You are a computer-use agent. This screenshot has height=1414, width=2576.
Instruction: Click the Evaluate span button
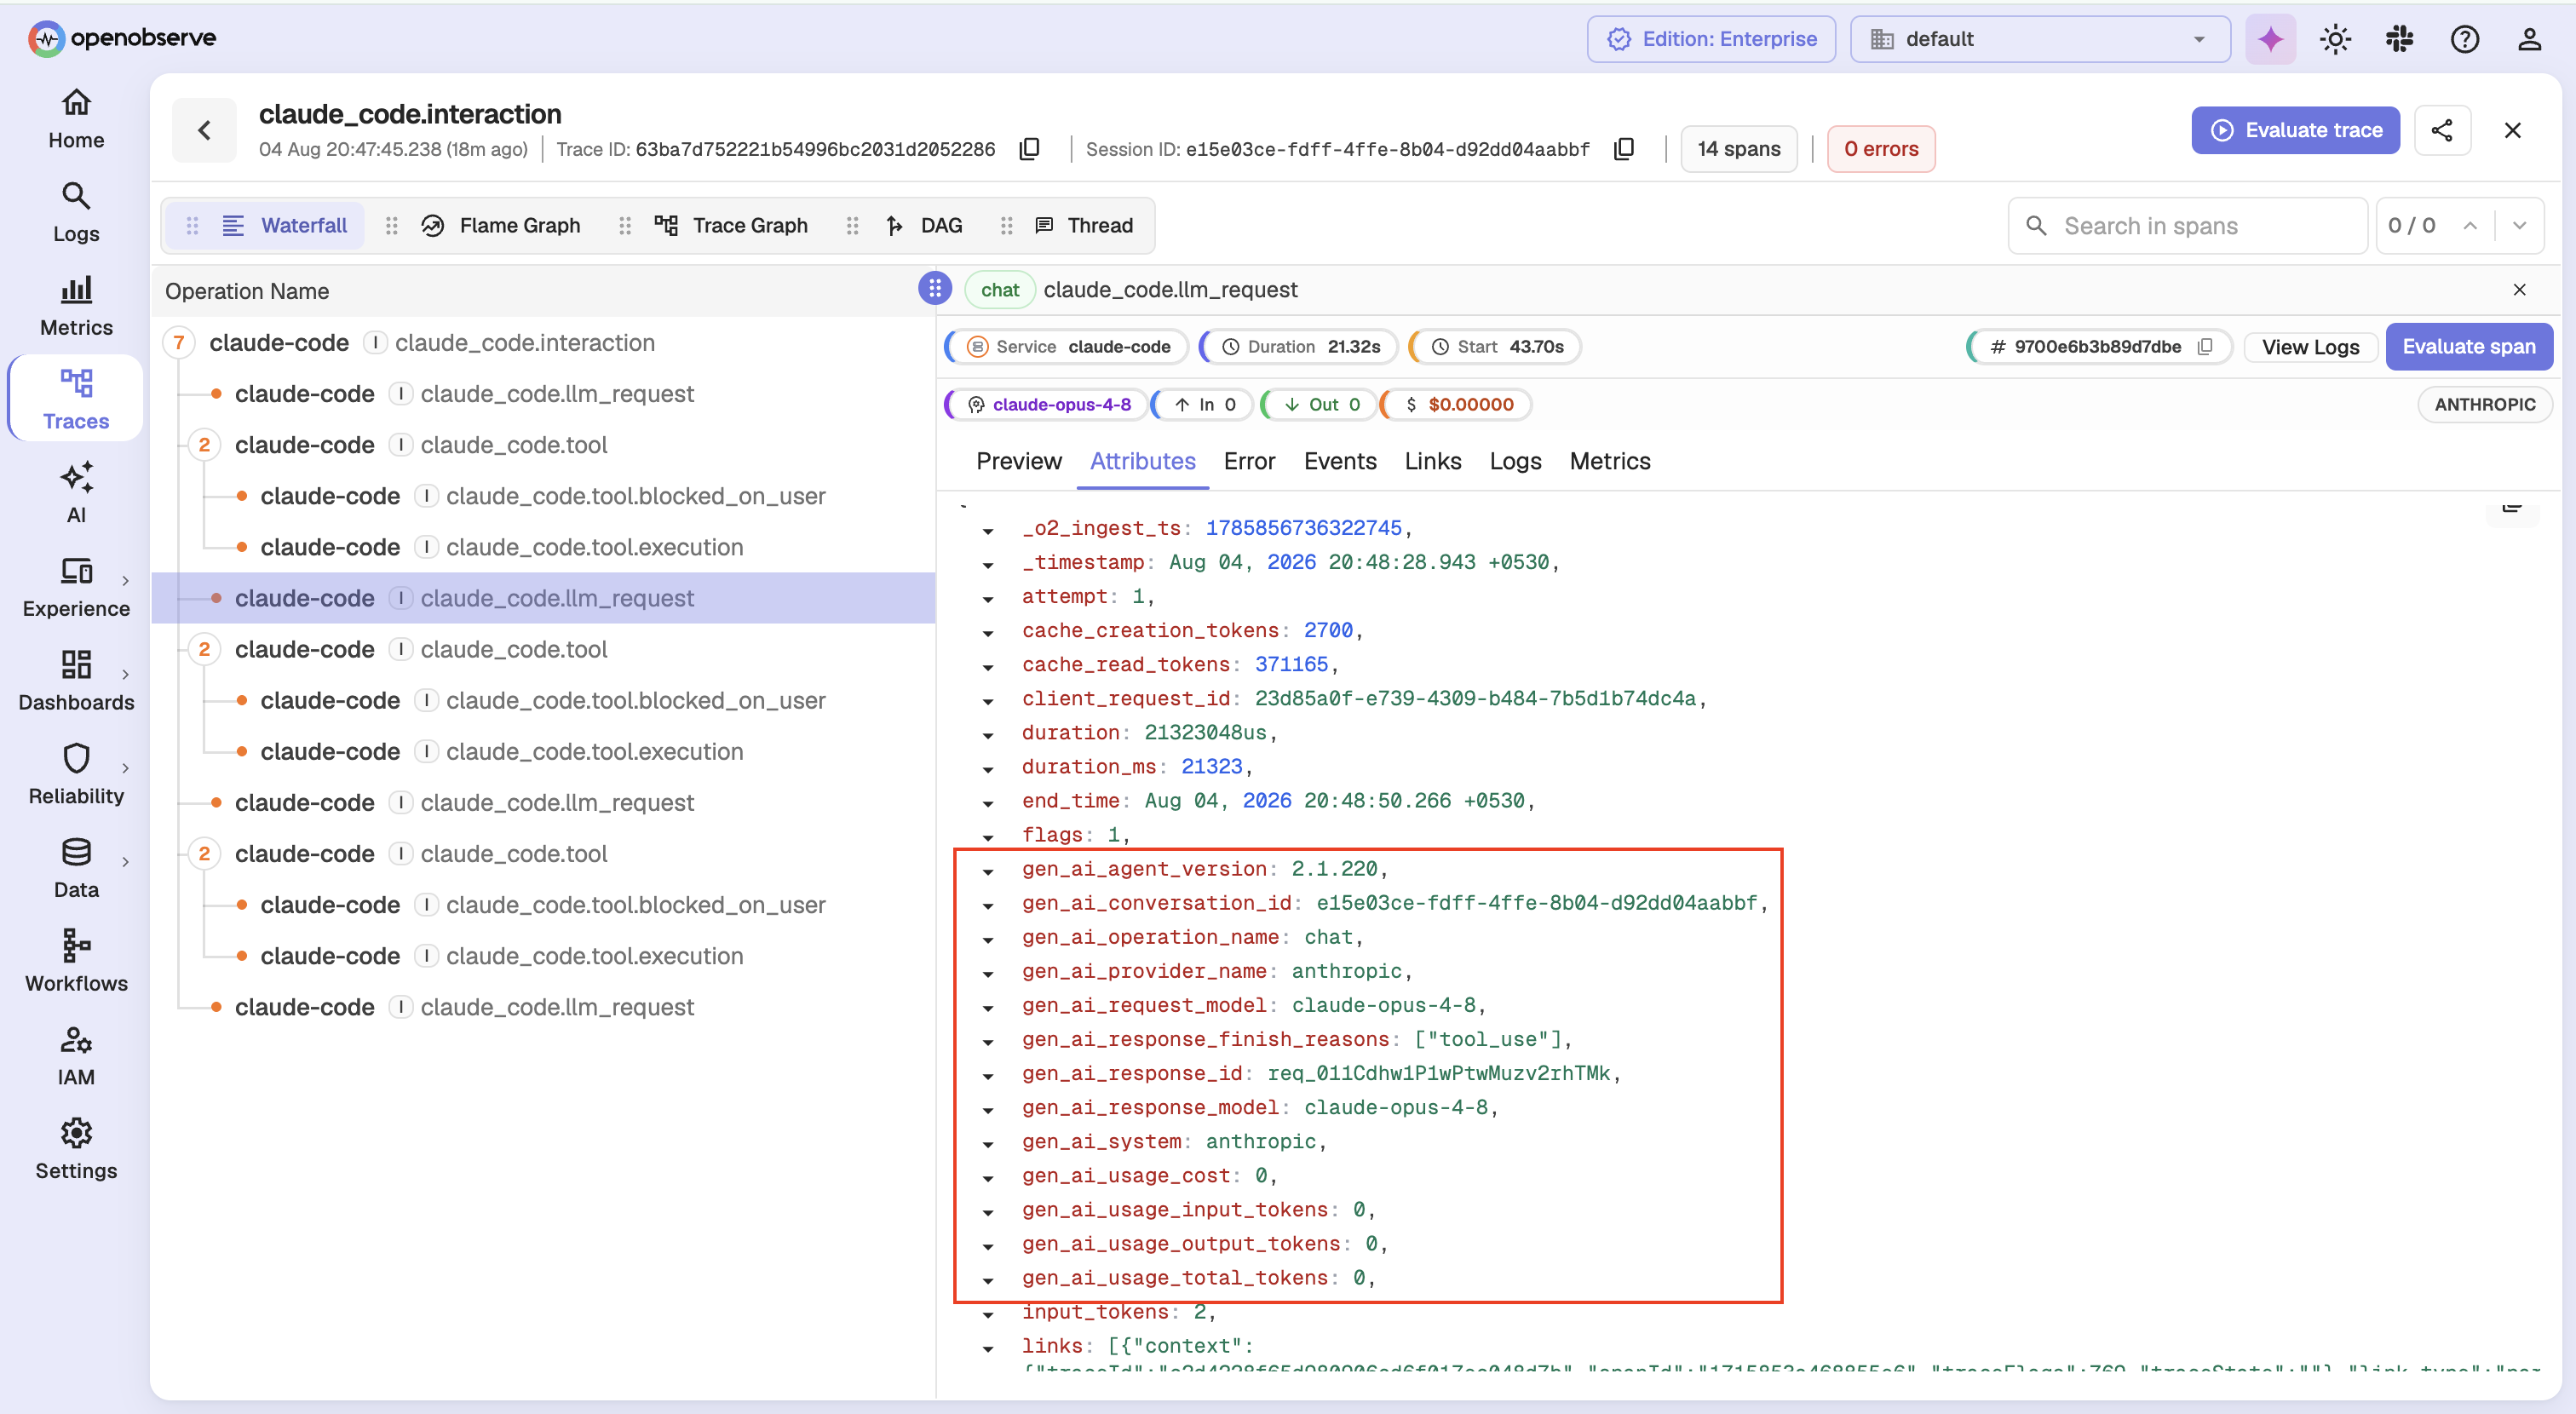2469,347
